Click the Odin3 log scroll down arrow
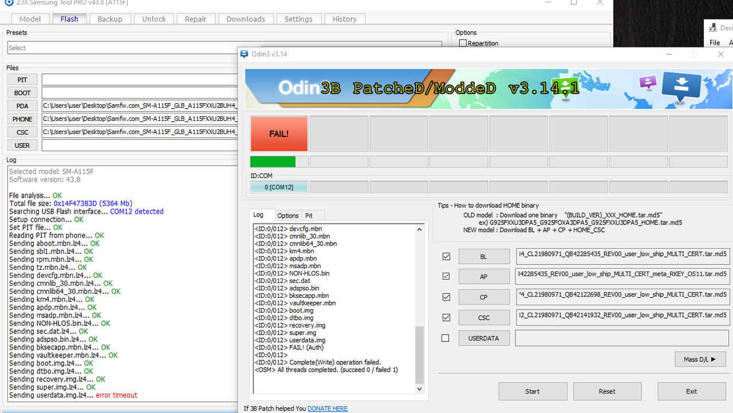733x413 pixels. (x=419, y=389)
